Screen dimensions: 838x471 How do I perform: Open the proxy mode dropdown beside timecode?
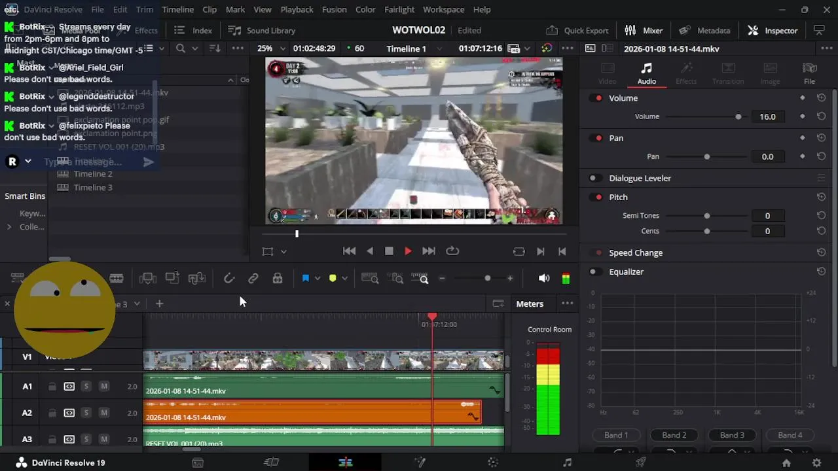tap(526, 48)
